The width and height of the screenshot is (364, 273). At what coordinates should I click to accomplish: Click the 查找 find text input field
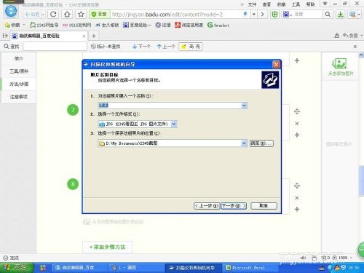(x=55, y=47)
